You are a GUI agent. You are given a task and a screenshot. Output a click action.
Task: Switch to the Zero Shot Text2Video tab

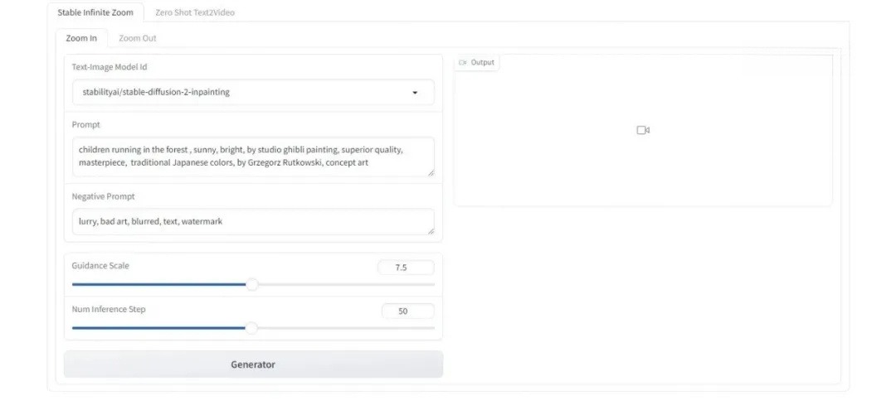pos(195,12)
